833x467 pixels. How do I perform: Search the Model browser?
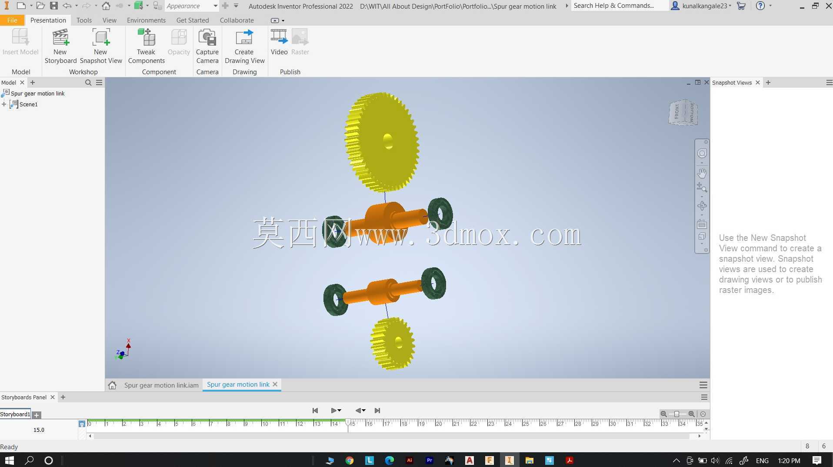[x=88, y=82]
